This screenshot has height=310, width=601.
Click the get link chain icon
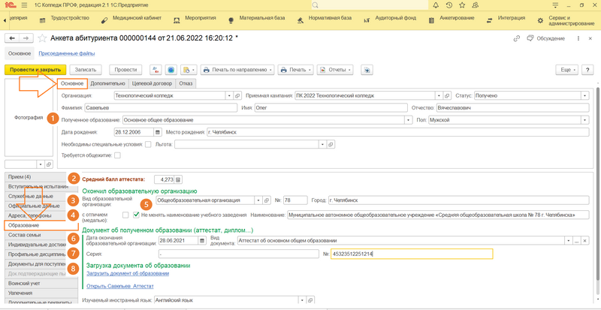pos(516,38)
